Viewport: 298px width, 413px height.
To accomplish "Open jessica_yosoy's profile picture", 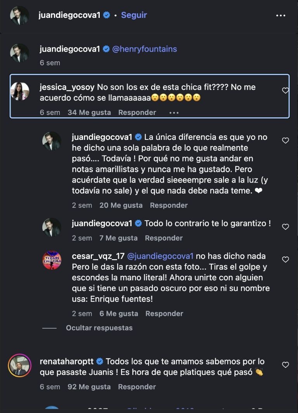I will point(19,92).
